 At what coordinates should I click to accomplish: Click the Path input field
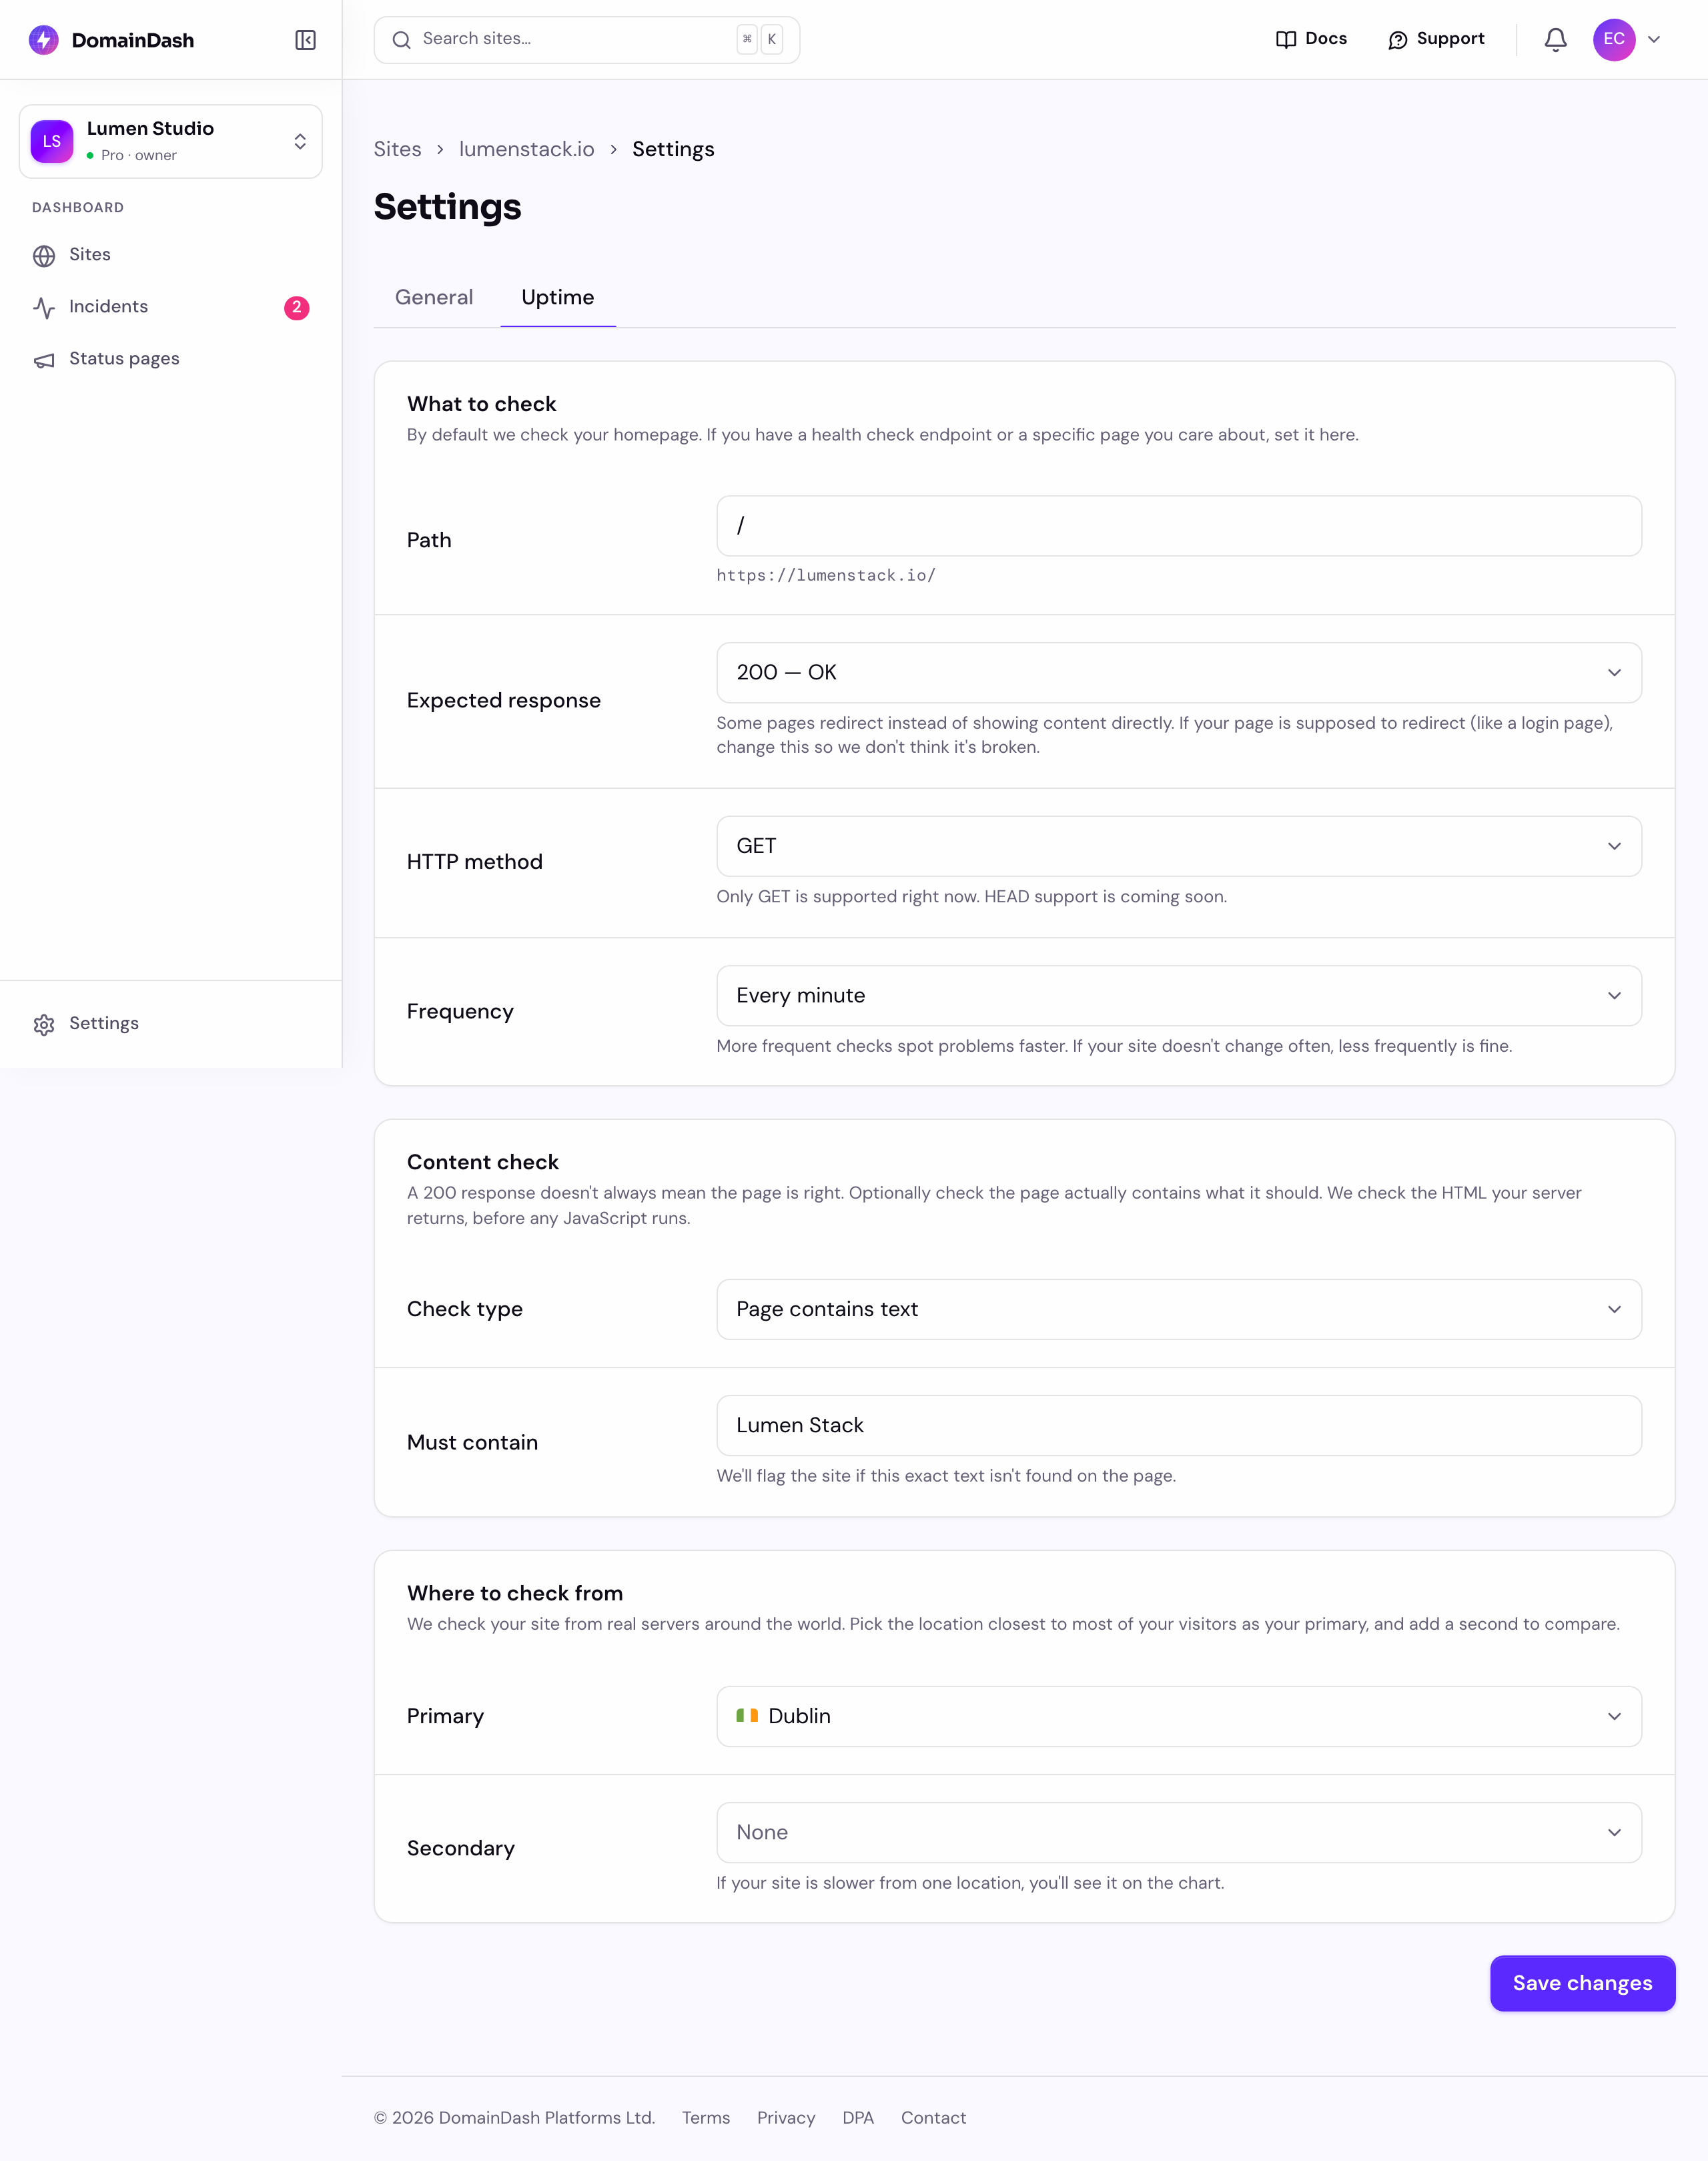pyautogui.click(x=1179, y=527)
